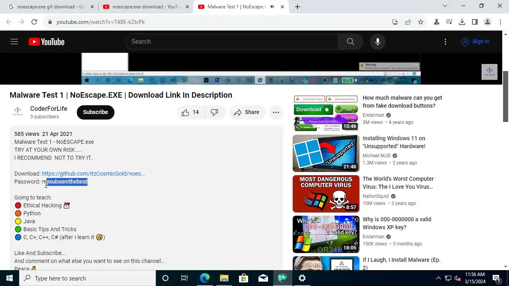Click the CODER channel watermark on video
Image resolution: width=509 pixels, height=286 pixels.
[x=490, y=72]
